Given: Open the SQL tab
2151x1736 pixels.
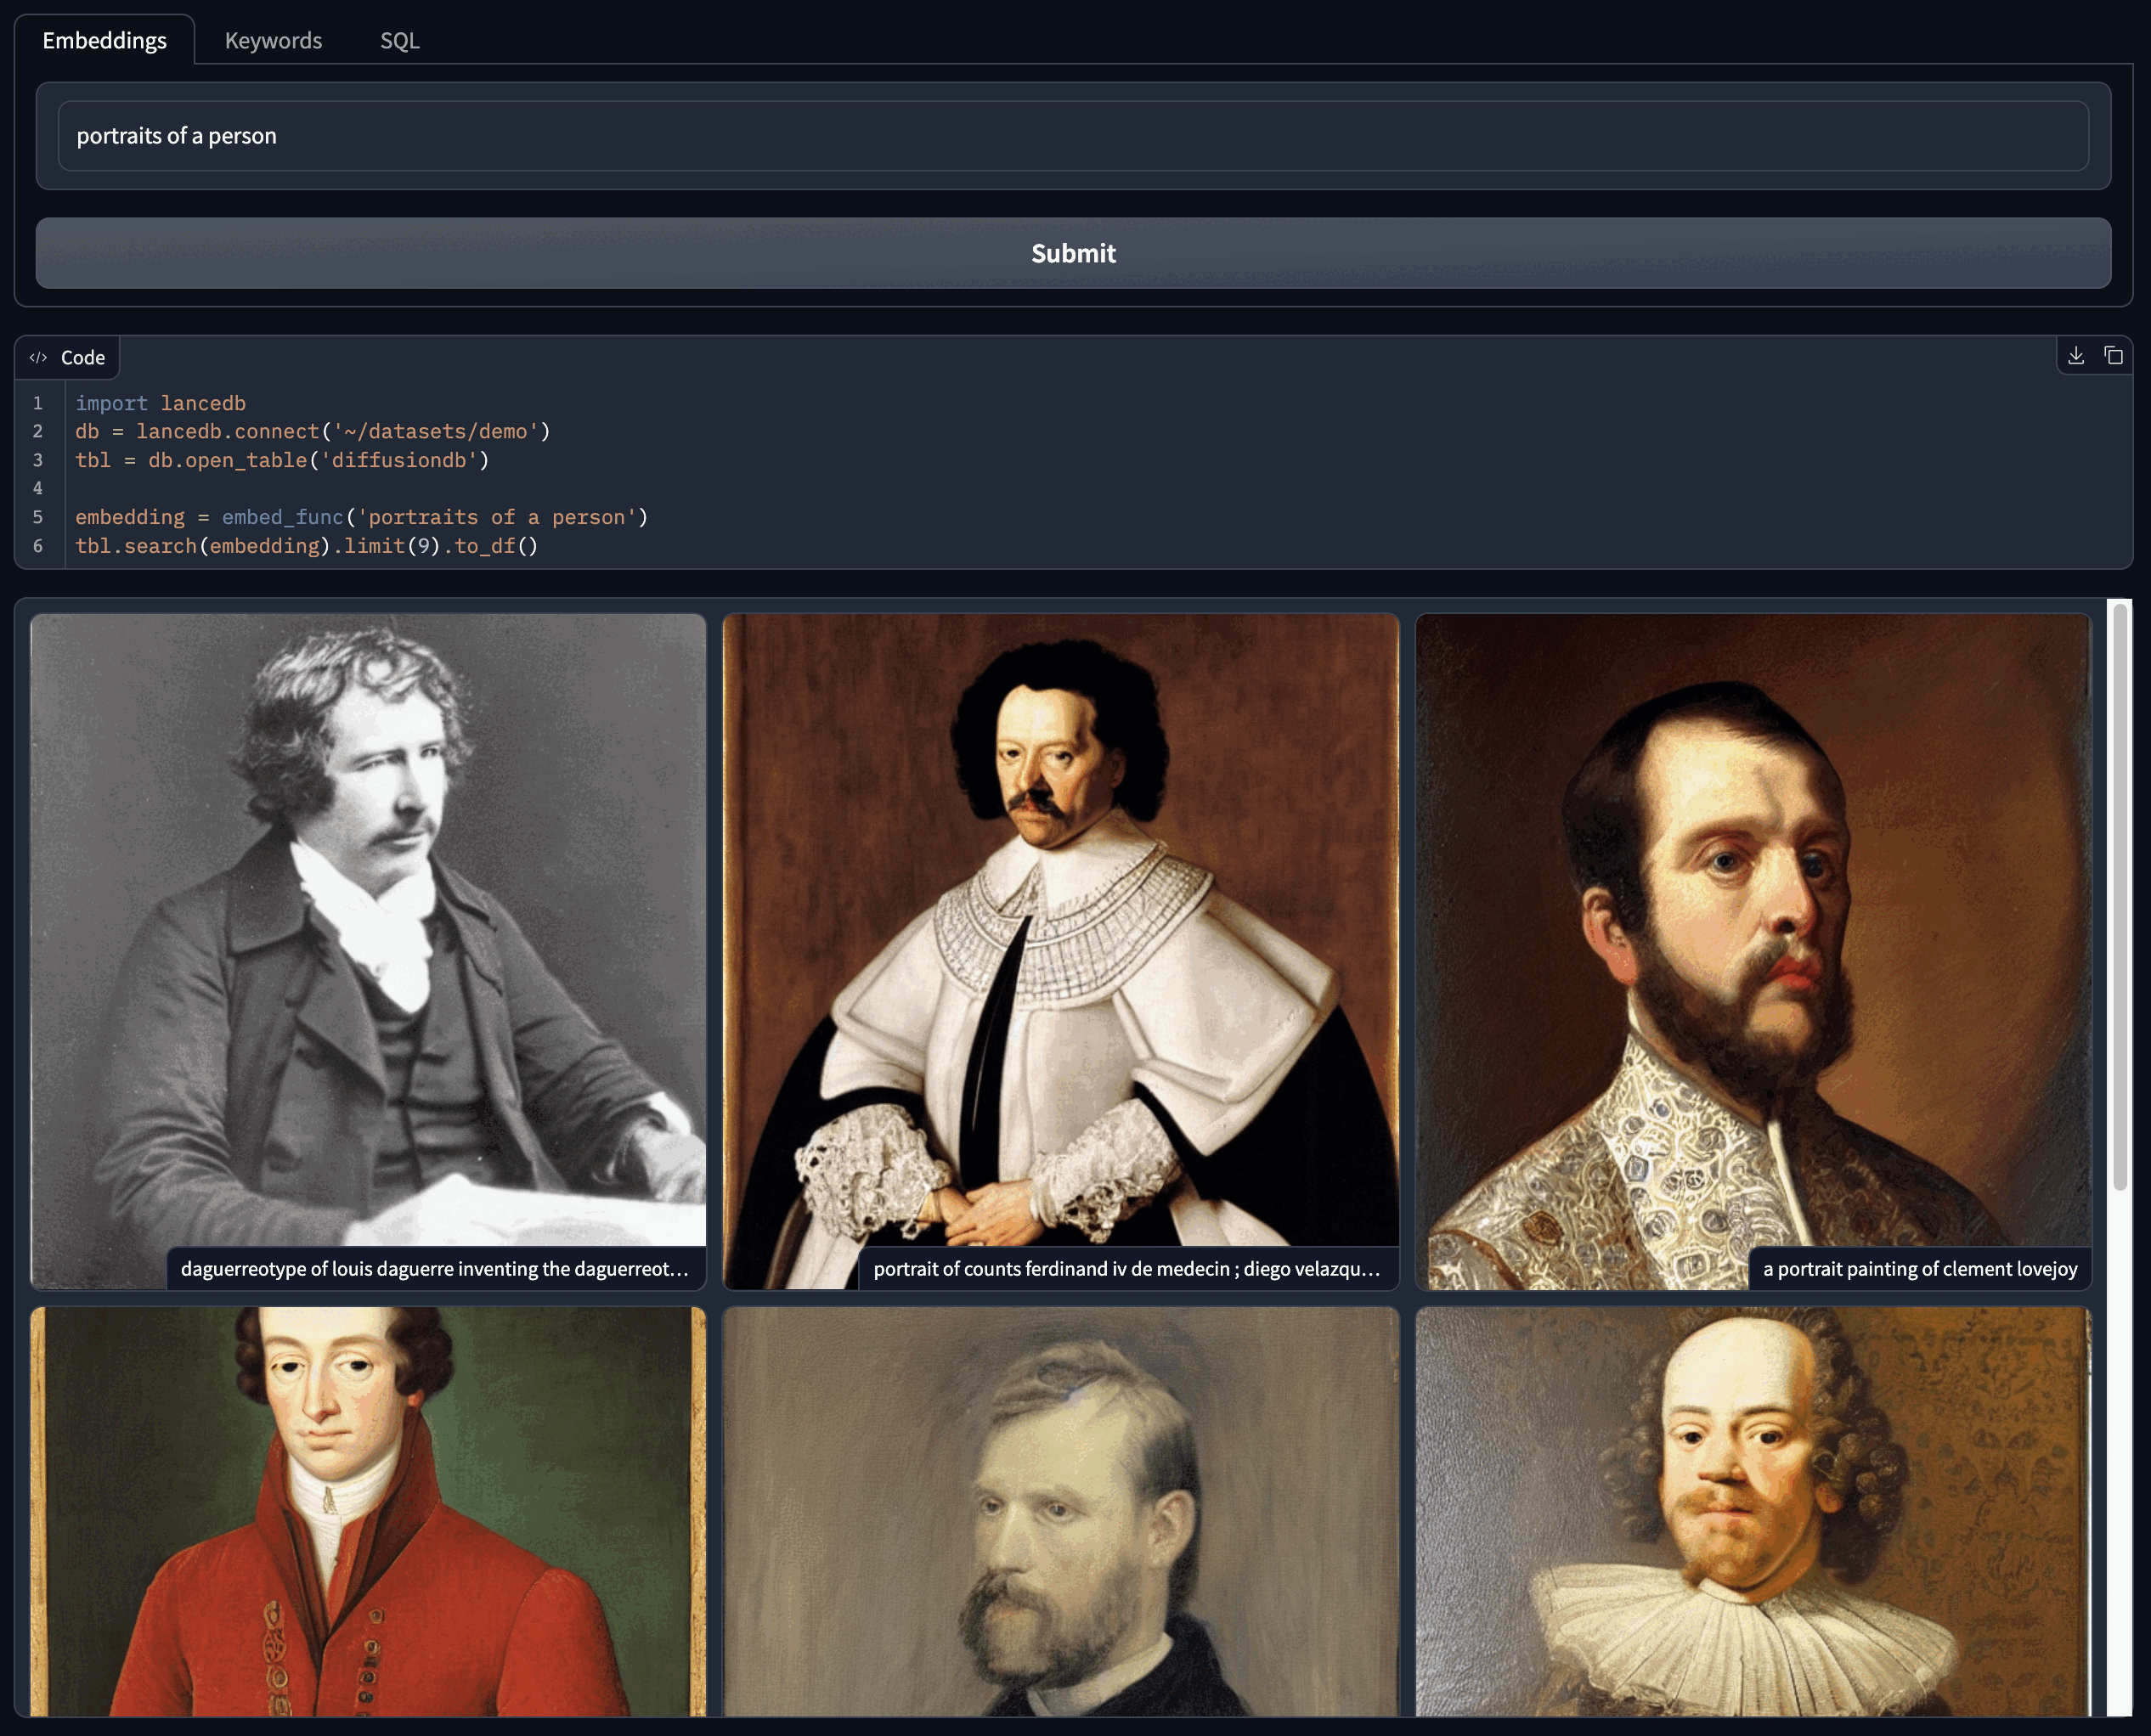Looking at the screenshot, I should [x=399, y=40].
